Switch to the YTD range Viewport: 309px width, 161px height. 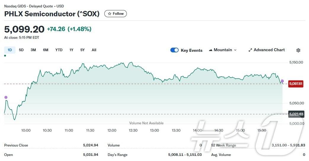59,50
